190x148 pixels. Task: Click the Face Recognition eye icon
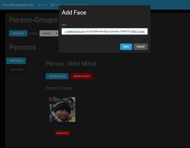(x=66, y=5)
